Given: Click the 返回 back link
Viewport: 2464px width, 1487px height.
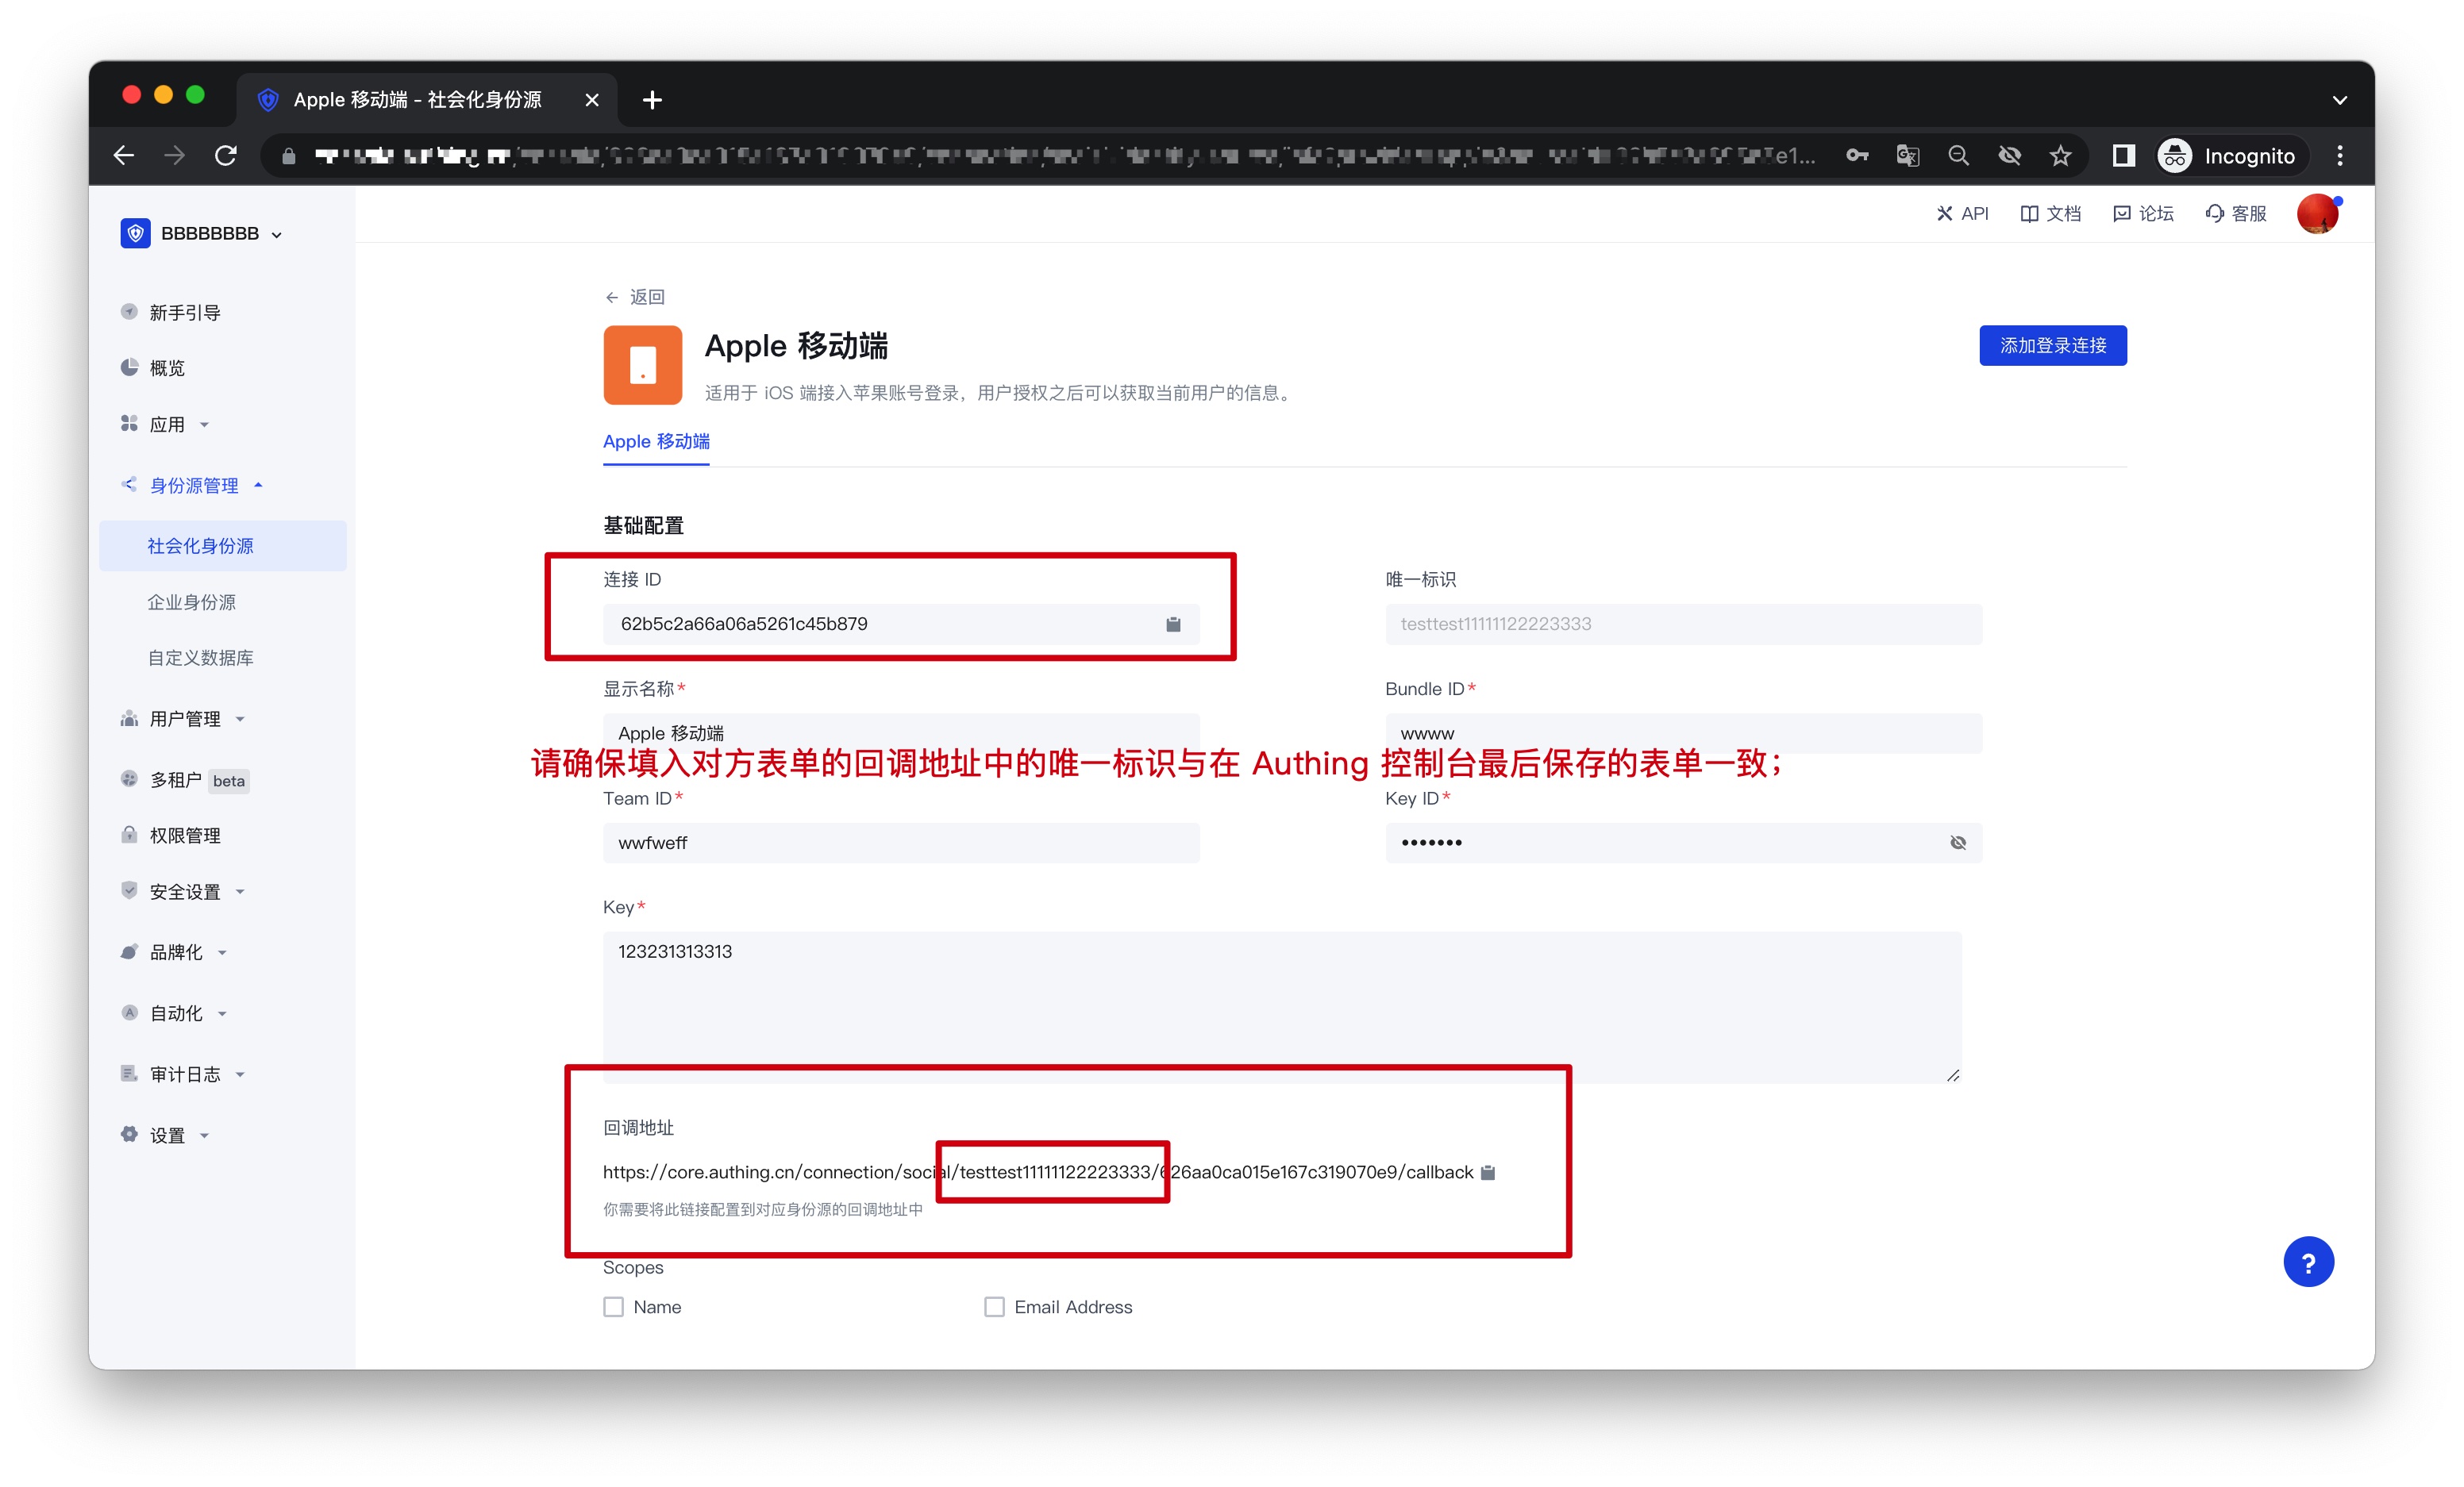Looking at the screenshot, I should coord(635,297).
